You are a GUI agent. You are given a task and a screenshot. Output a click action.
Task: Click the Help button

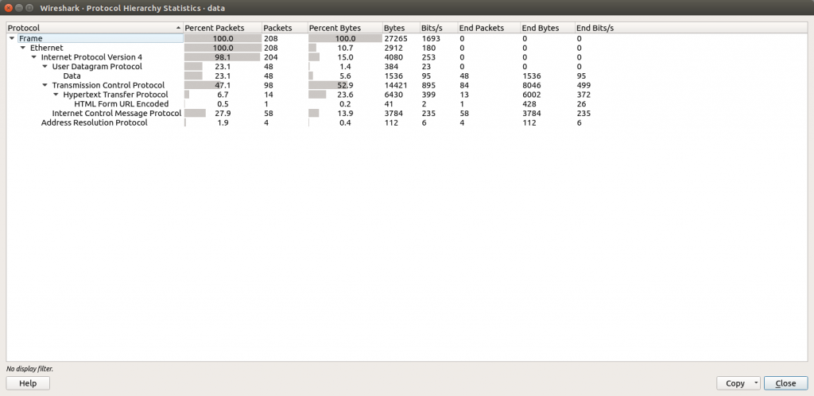[28, 383]
